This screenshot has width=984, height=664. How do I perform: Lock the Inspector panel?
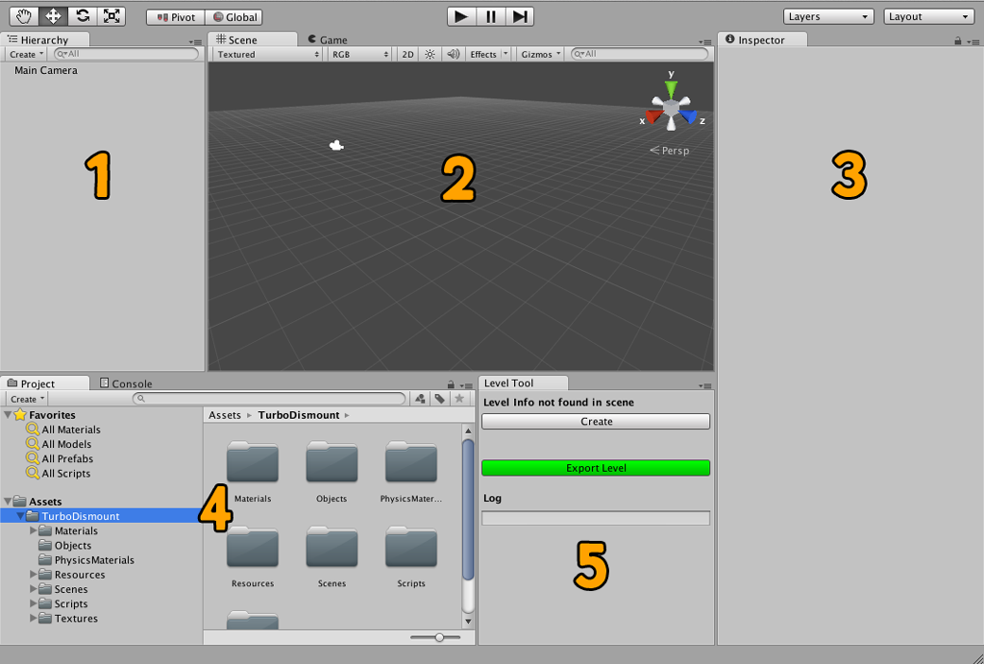tap(958, 40)
